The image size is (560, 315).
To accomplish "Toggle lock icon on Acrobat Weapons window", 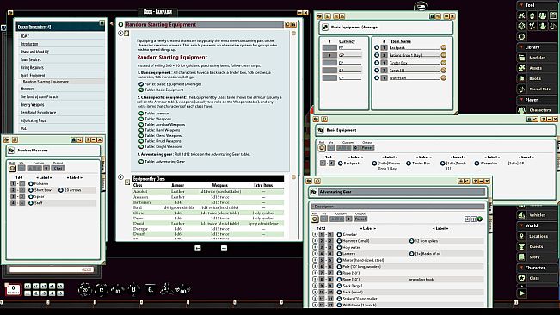I will (74, 139).
